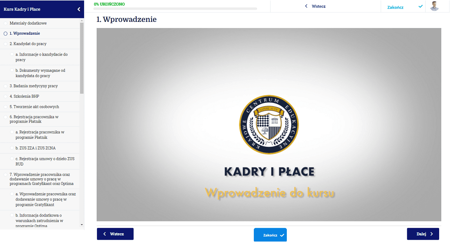
Task: Collapse the sidebar with the chevron icon
Action: coord(79,9)
